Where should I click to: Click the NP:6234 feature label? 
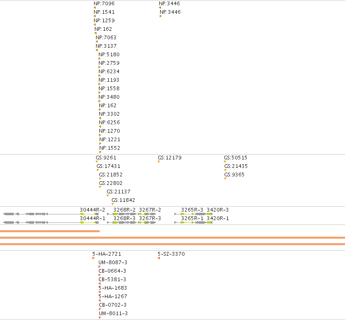[109, 72]
